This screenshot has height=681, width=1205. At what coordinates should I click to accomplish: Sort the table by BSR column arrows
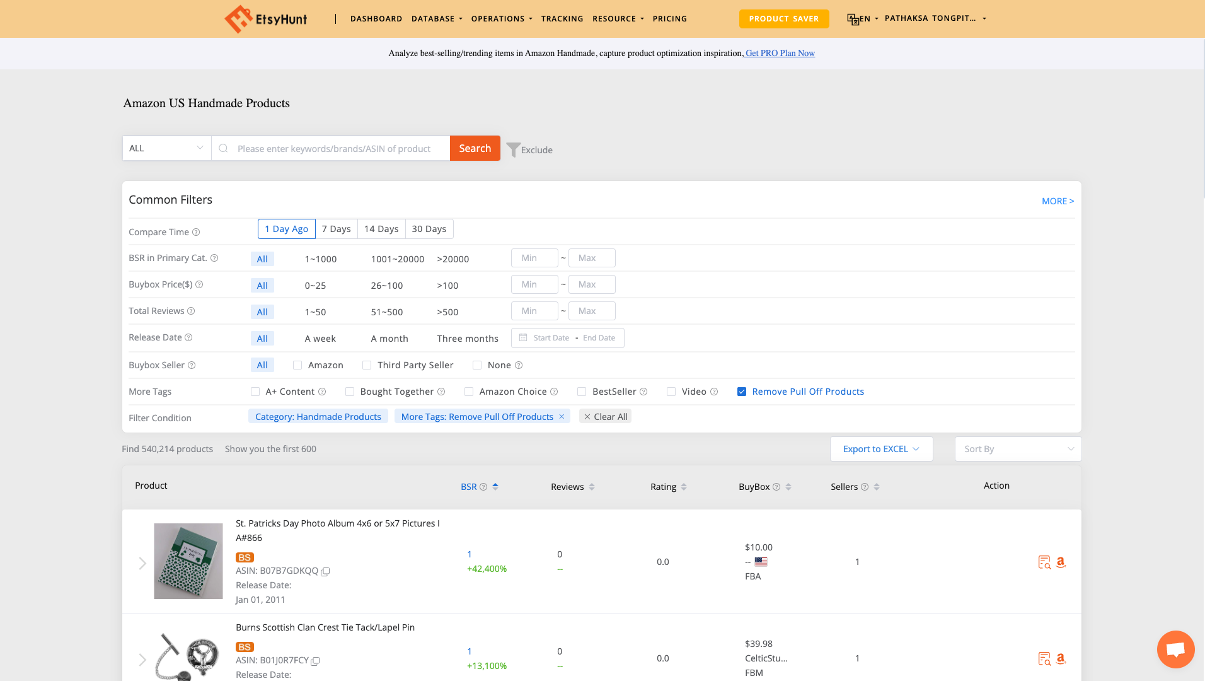(x=495, y=486)
